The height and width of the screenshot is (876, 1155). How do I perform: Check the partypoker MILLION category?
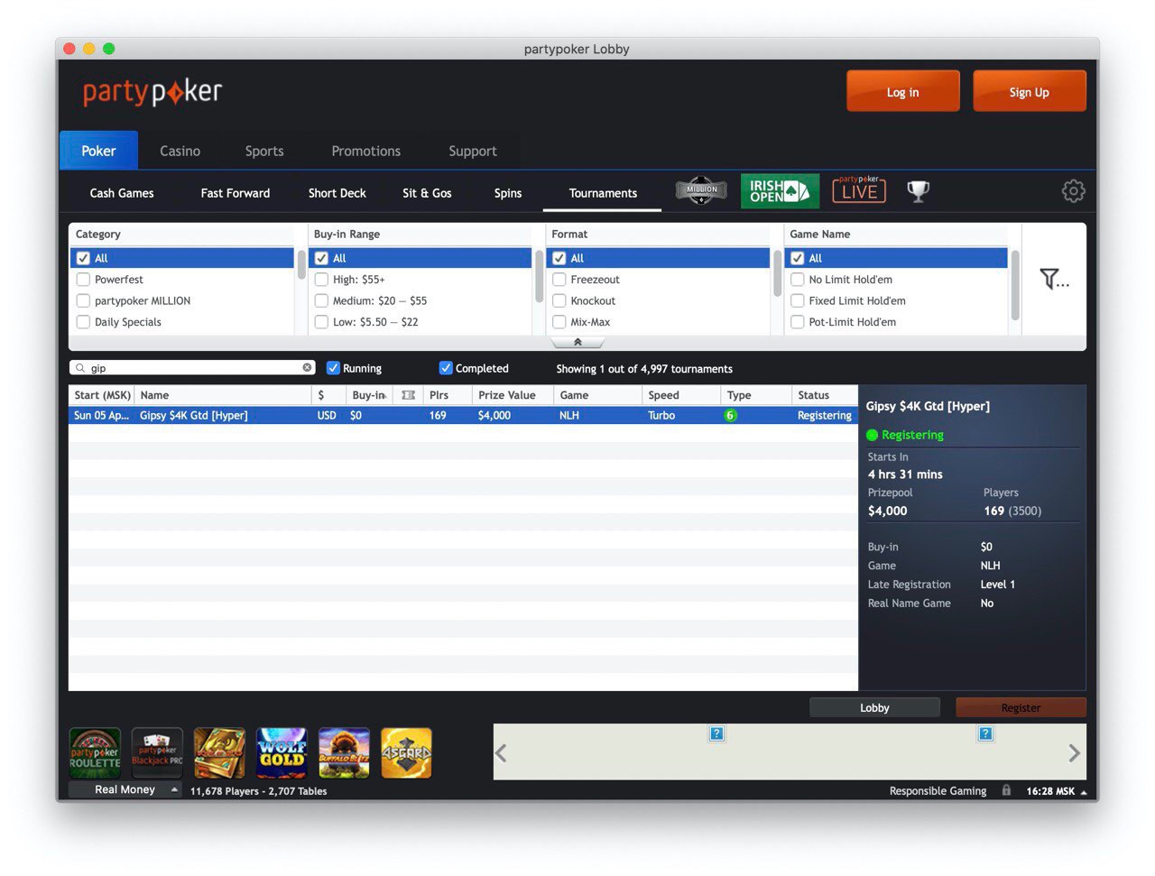tap(83, 300)
